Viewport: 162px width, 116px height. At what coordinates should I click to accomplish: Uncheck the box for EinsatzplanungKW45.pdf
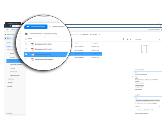pos(26,54)
